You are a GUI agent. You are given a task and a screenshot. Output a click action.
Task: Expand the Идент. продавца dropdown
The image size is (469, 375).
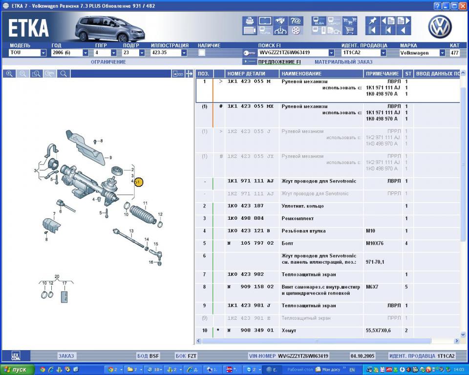pyautogui.click(x=383, y=53)
